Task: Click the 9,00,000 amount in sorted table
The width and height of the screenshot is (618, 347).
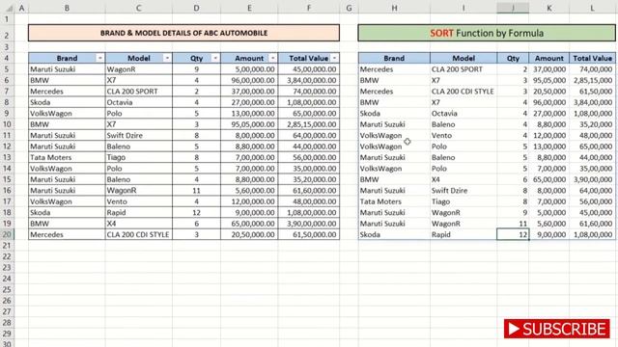Action: 549,234
